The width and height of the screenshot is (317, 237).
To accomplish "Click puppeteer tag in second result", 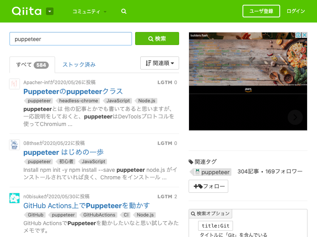I will click(x=38, y=162).
